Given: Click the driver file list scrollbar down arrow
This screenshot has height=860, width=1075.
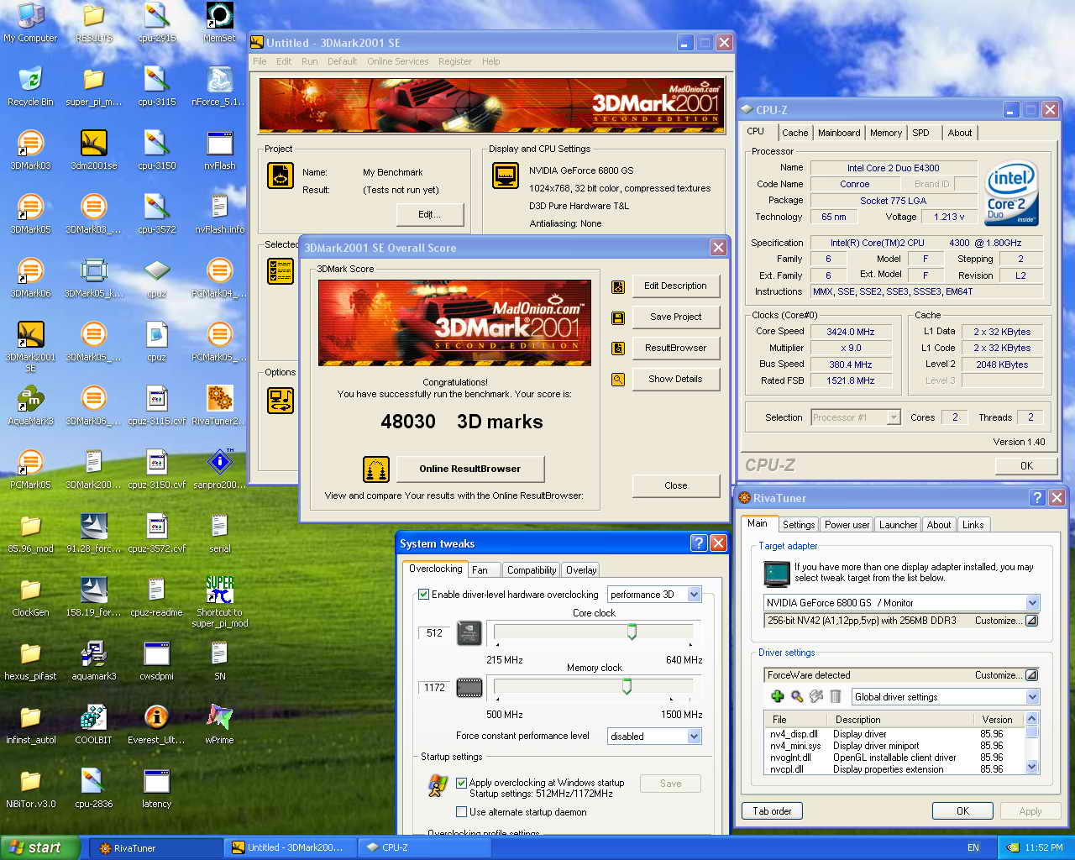Looking at the screenshot, I should (1032, 767).
